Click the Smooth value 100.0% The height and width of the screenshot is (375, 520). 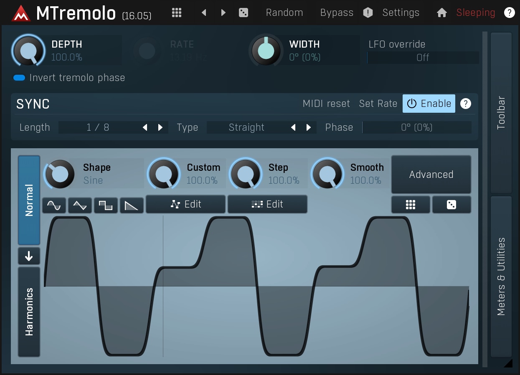click(x=365, y=180)
